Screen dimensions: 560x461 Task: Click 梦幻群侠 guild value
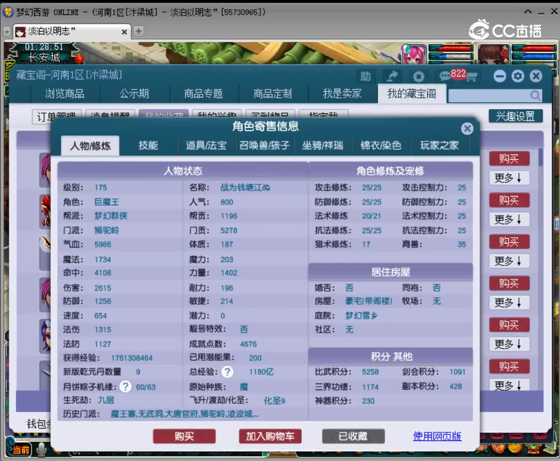click(111, 216)
